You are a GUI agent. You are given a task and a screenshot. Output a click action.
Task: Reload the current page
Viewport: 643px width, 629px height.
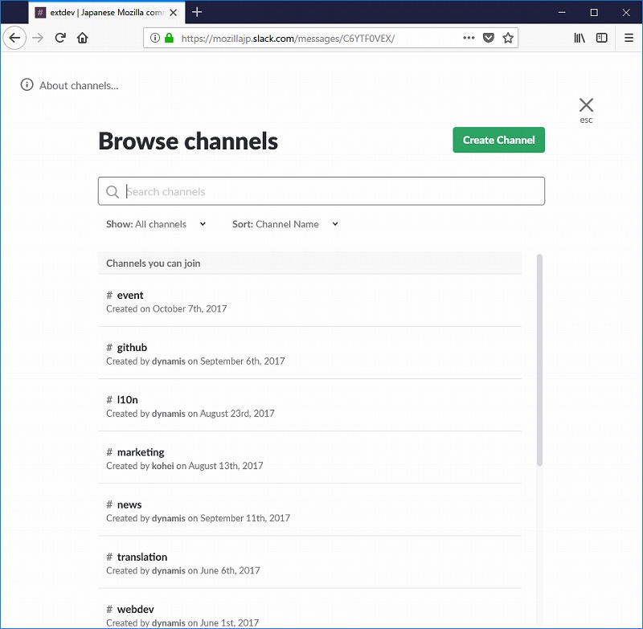coord(60,38)
